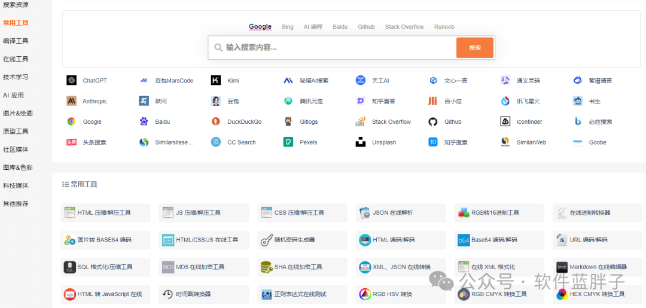The width and height of the screenshot is (646, 308).
Task: Open AI 应用 in the sidebar
Action: point(14,95)
